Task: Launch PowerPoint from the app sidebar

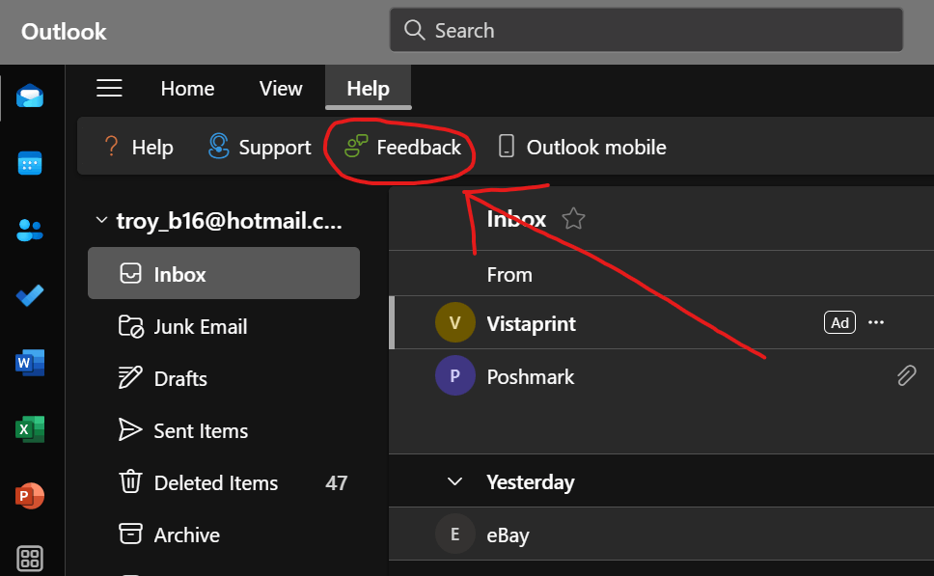Action: [x=30, y=496]
